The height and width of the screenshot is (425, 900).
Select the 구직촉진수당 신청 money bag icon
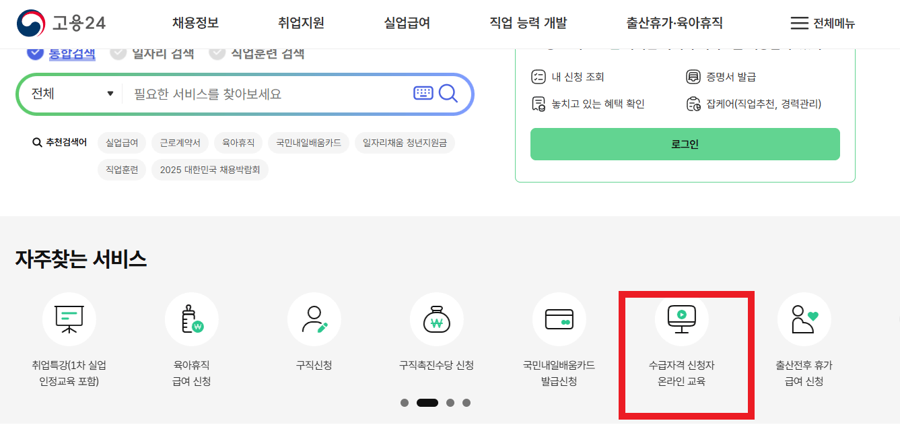coord(436,319)
